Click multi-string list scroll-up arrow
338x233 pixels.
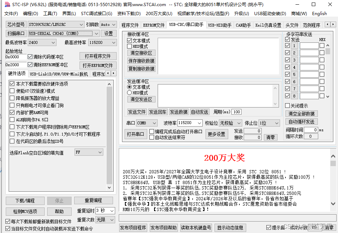[328, 45]
